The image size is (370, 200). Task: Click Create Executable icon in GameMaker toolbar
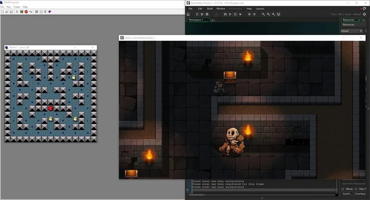[216, 14]
